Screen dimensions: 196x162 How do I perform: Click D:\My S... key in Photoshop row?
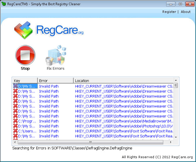pyautogui.click(x=27, y=126)
